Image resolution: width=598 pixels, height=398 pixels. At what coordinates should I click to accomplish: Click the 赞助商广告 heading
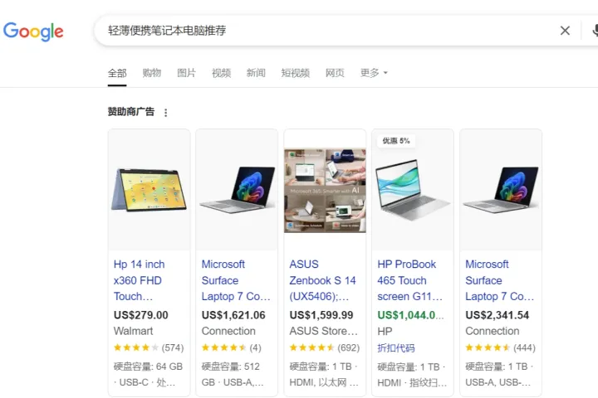click(131, 112)
